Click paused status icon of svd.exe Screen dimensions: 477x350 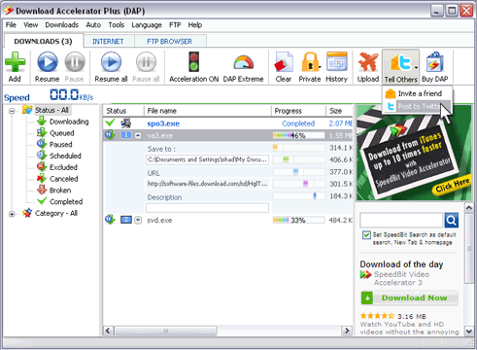click(x=110, y=220)
